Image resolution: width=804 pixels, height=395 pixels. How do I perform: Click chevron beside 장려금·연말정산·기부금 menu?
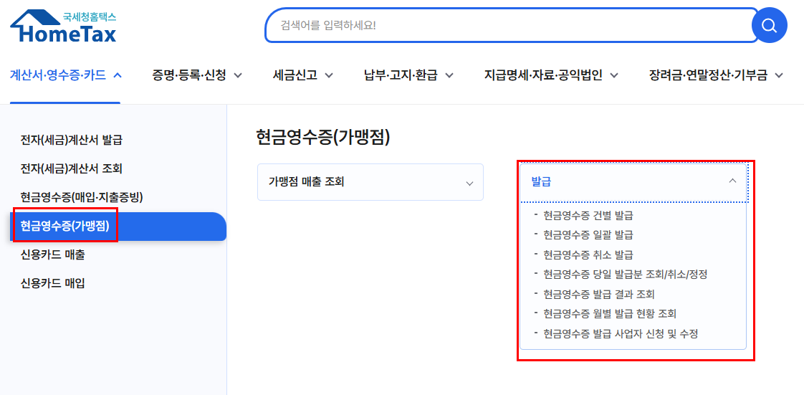coord(779,76)
